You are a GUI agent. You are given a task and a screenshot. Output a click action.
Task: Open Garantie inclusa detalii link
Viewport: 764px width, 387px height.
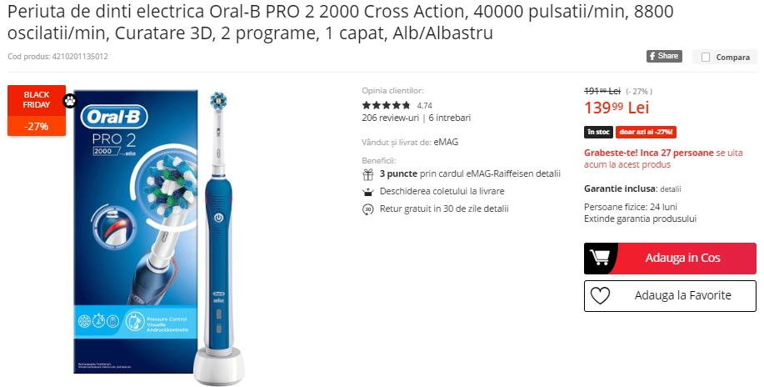pos(671,188)
